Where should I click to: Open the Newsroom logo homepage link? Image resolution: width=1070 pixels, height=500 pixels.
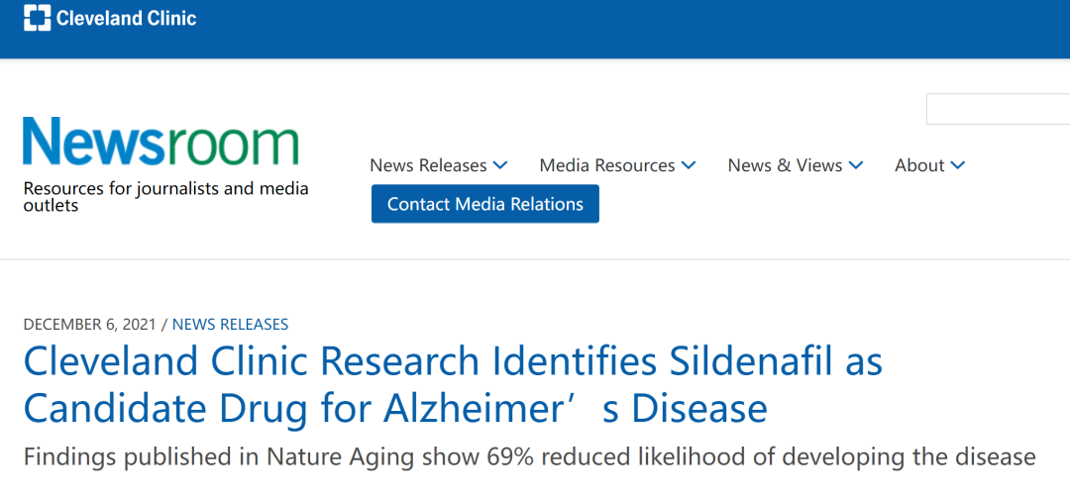pos(161,142)
